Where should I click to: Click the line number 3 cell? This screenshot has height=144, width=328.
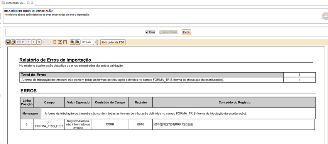click(26, 124)
